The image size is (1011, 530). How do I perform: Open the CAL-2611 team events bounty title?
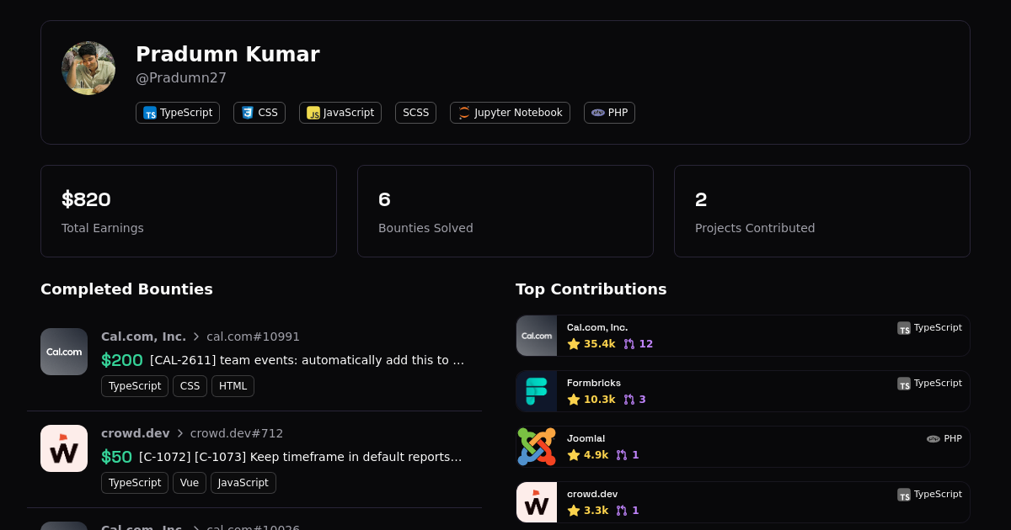(x=305, y=360)
